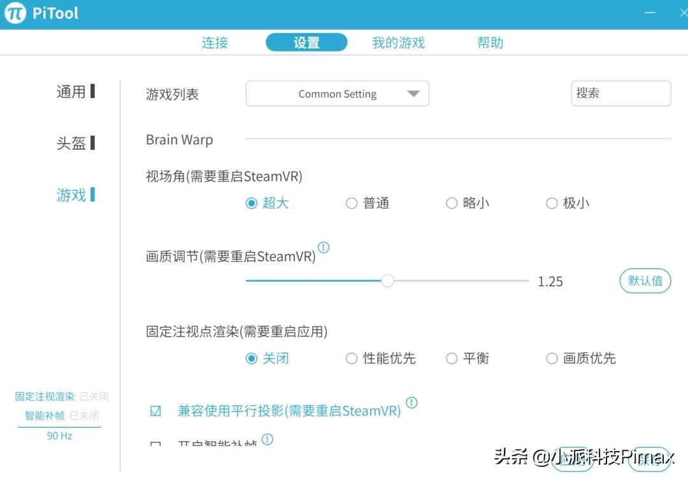688x479 pixels.
Task: Click the info icon next to 开启智能补帧
Action: point(268,438)
